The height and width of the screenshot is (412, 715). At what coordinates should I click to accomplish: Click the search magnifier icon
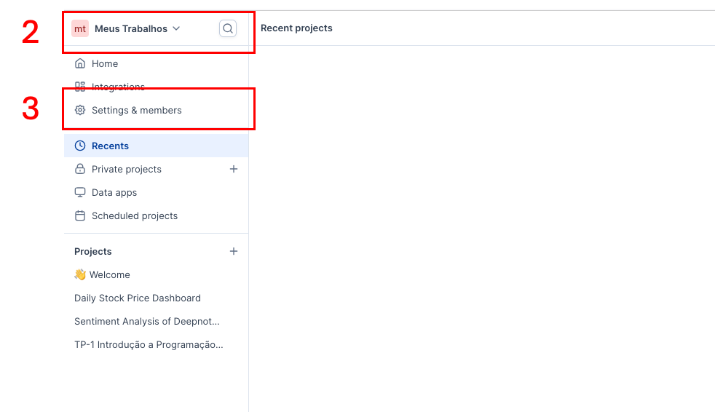[x=228, y=28]
